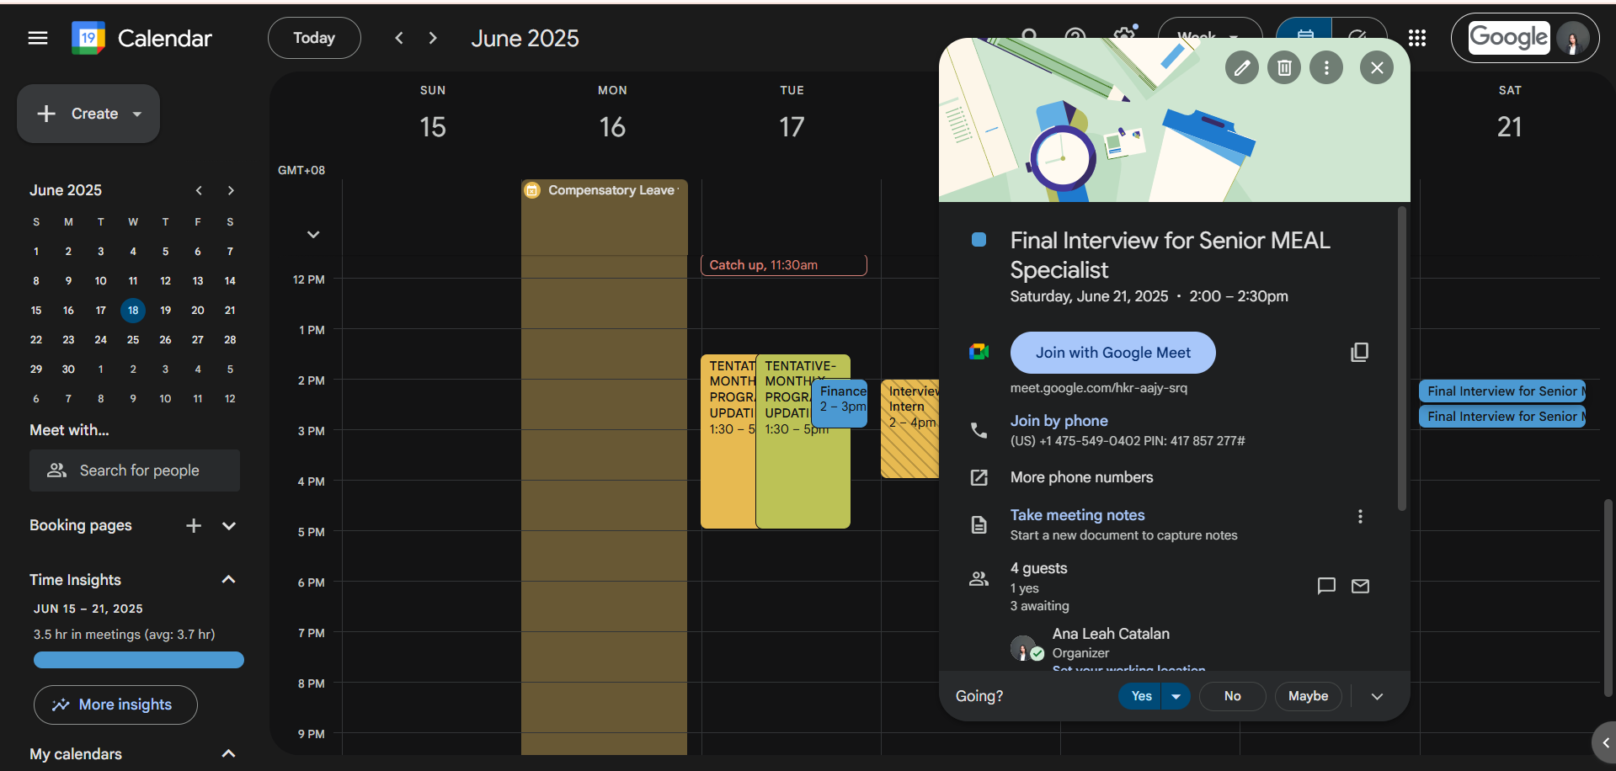Click the document icon for meeting notes

coord(979,524)
